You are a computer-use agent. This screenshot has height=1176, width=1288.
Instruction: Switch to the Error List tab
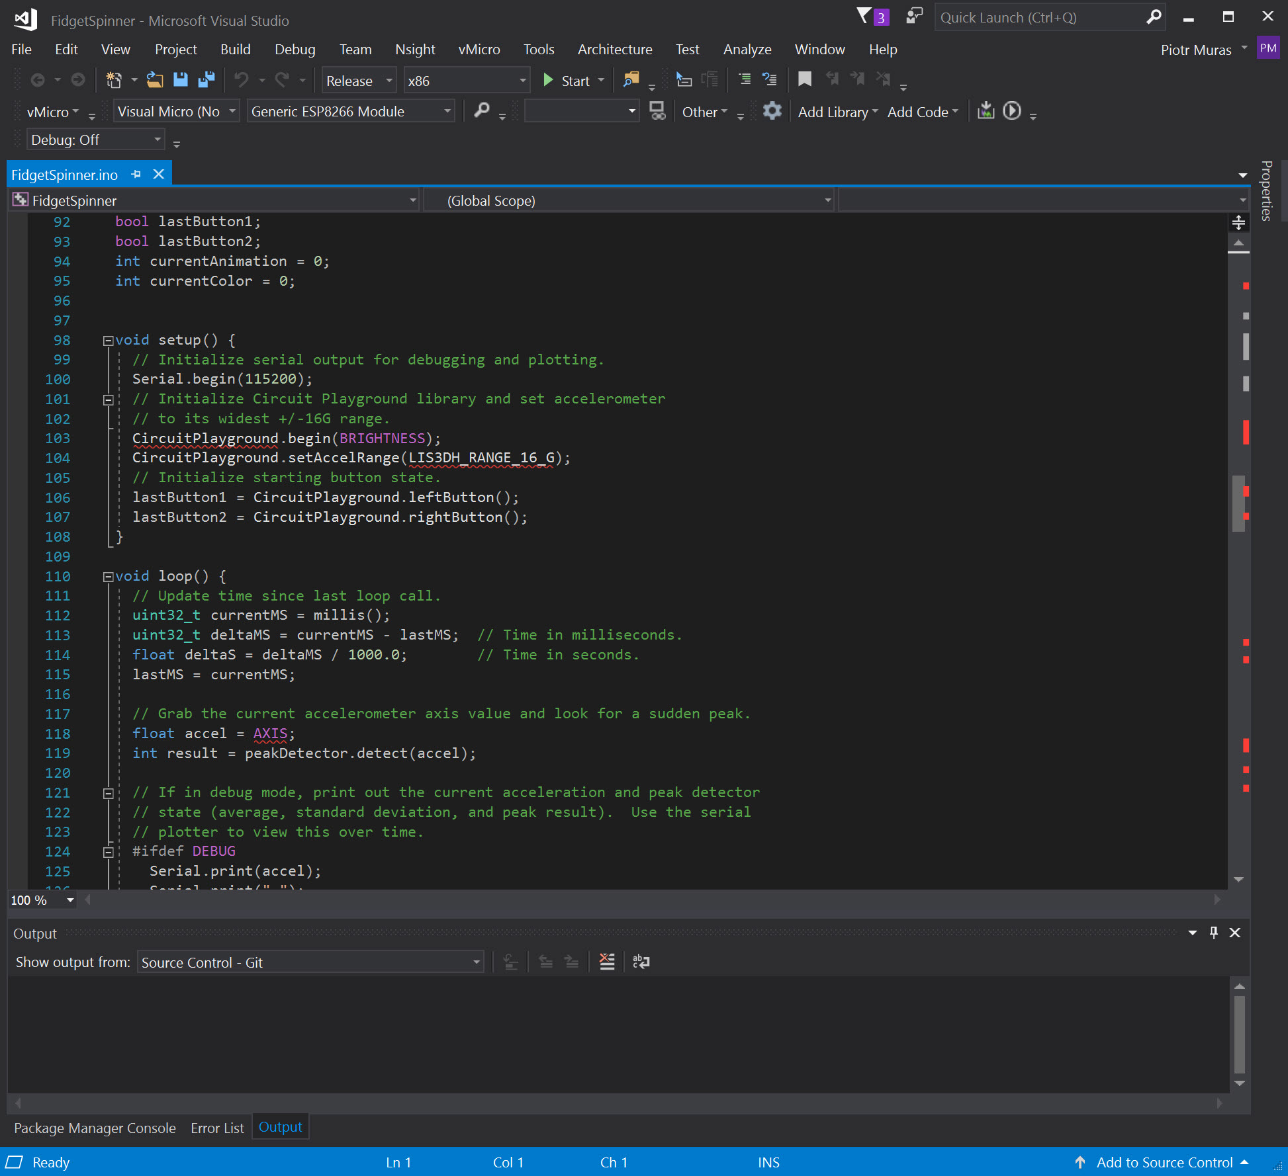(x=217, y=1128)
